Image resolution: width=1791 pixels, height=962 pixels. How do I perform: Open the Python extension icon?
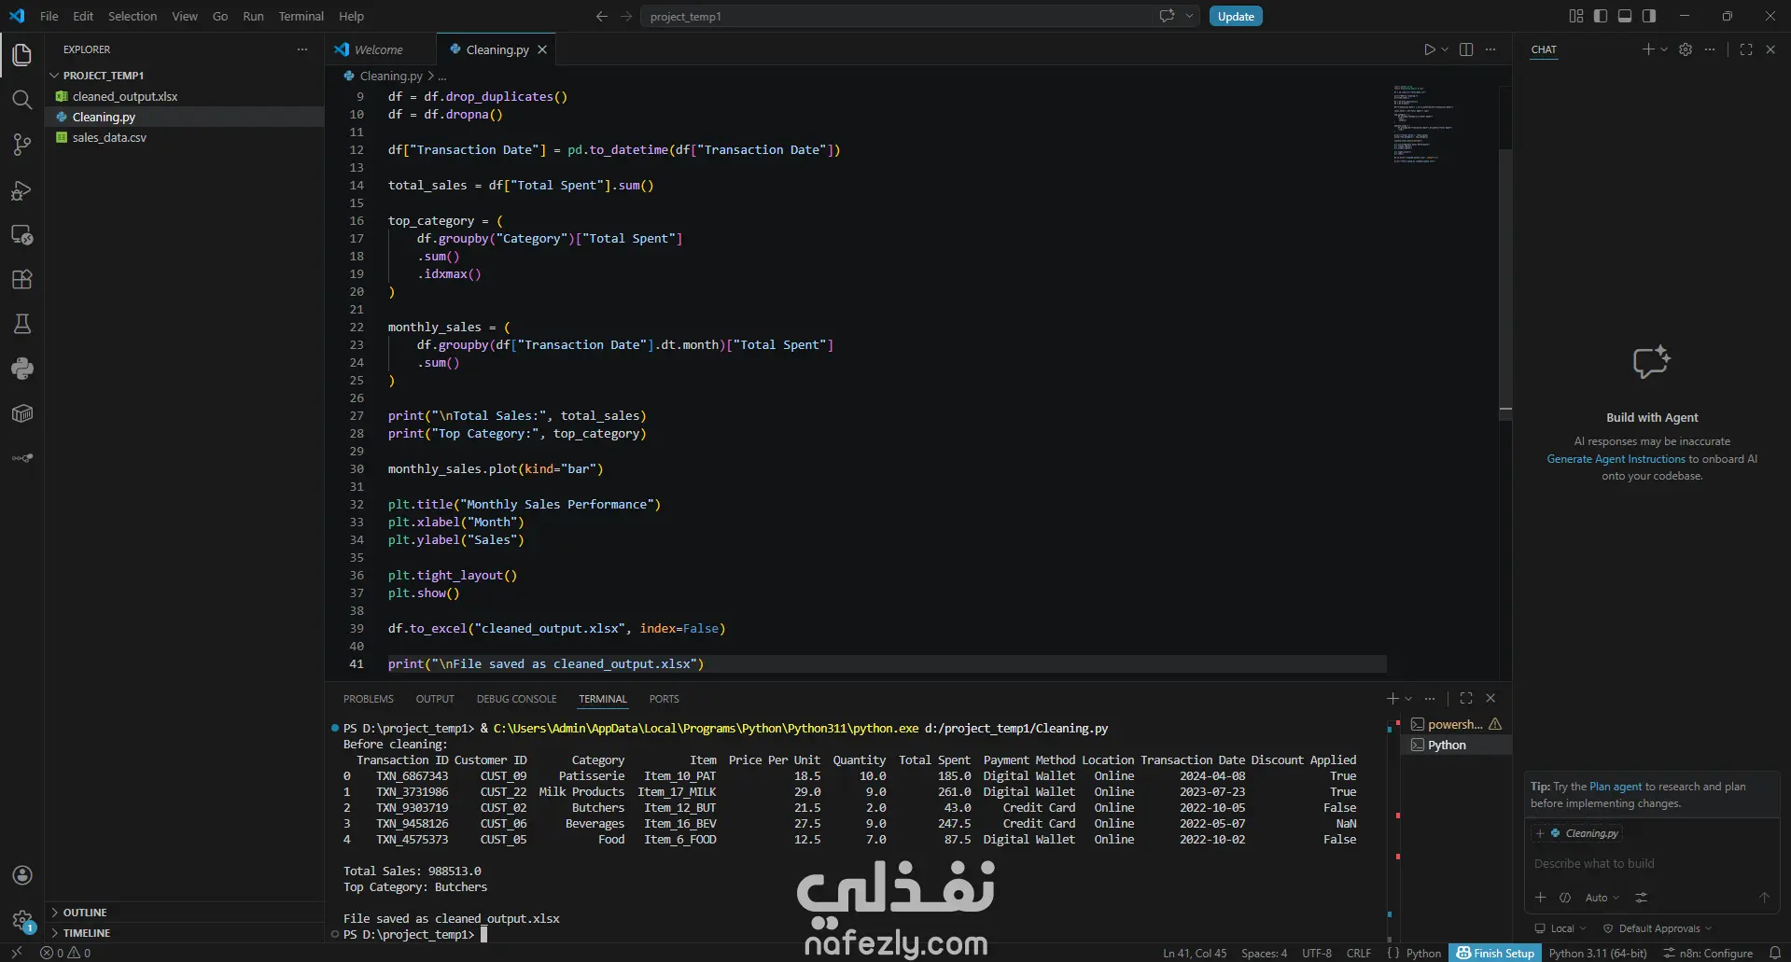22,369
